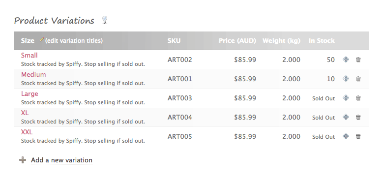This screenshot has height=184, width=383.
Task: Delete the Medium variation via its trash icon
Action: point(358,79)
